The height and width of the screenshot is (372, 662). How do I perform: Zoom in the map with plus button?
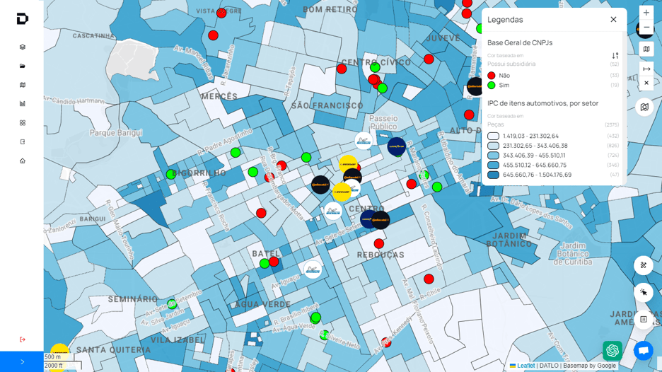[x=646, y=13]
